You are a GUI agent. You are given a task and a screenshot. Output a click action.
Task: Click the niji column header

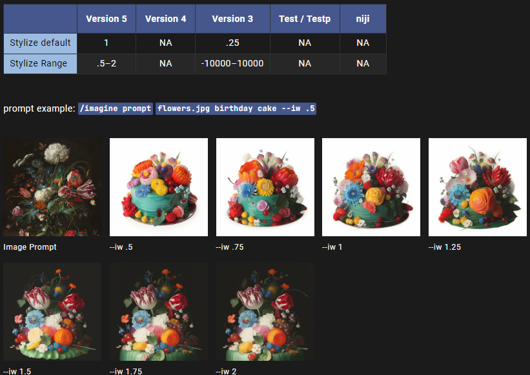[x=363, y=19]
